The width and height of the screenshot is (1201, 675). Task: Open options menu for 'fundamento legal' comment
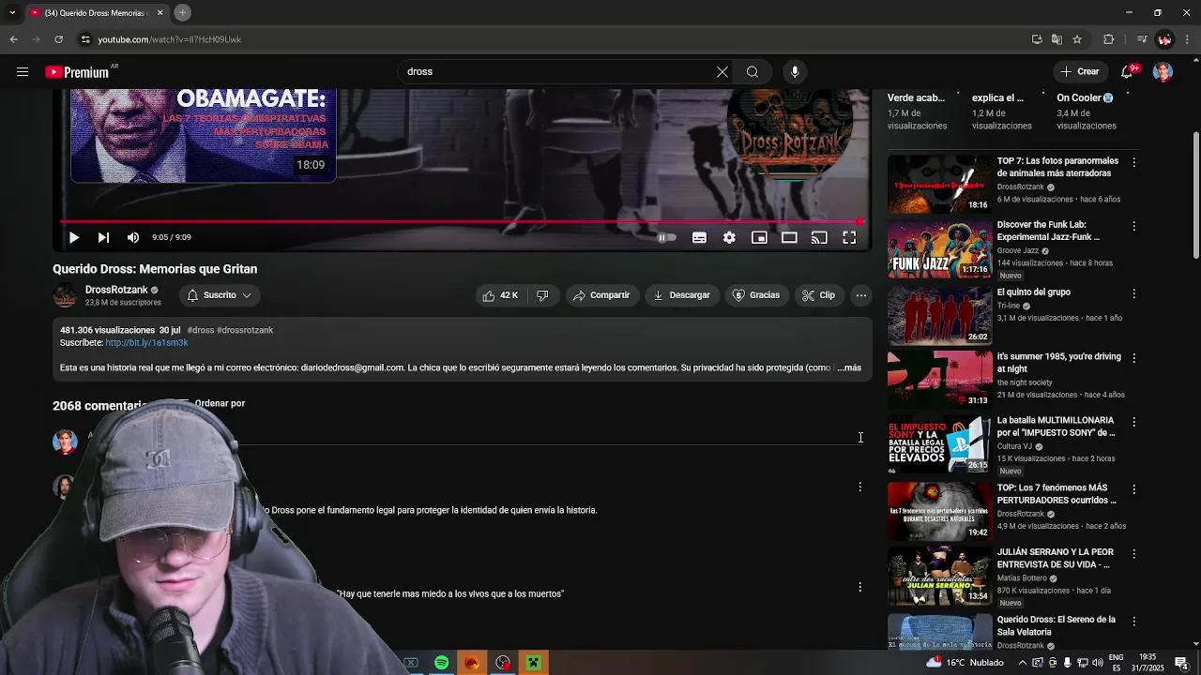(860, 487)
